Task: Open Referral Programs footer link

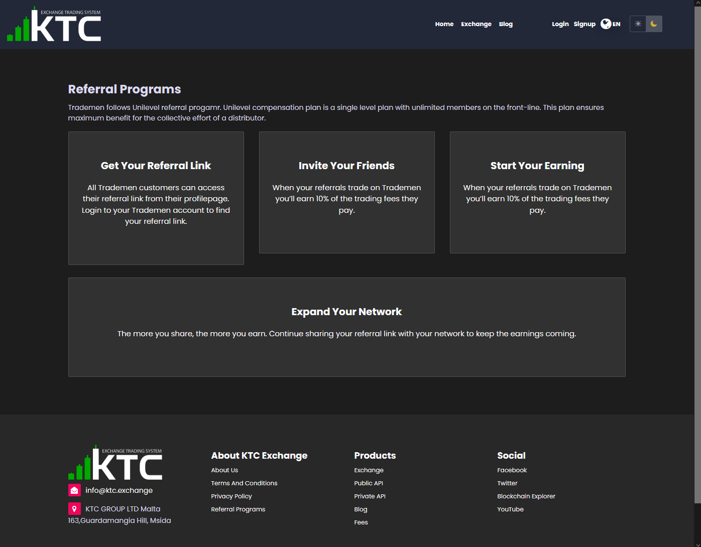Action: tap(238, 509)
